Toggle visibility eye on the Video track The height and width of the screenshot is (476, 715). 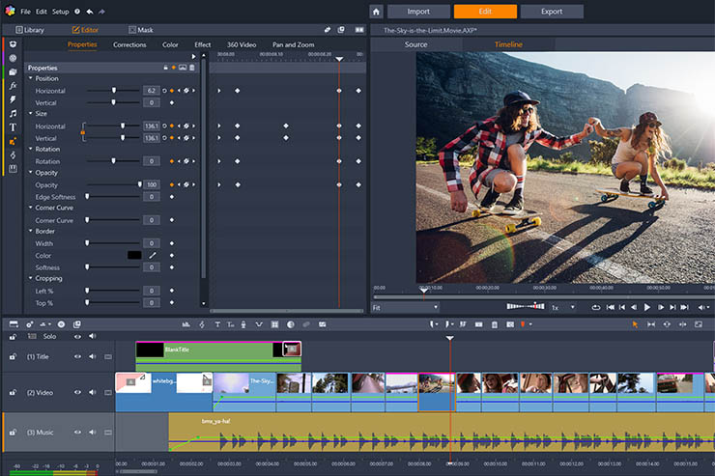[x=77, y=392]
